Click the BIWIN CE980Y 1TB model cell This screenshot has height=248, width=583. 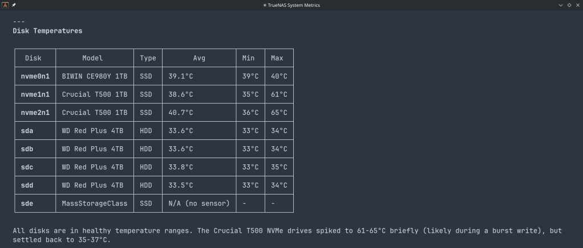pos(95,76)
